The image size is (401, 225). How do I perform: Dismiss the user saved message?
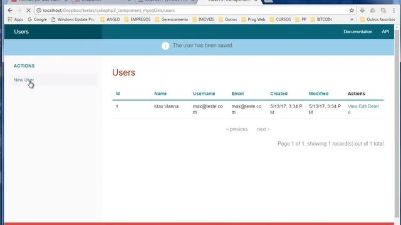(x=199, y=47)
